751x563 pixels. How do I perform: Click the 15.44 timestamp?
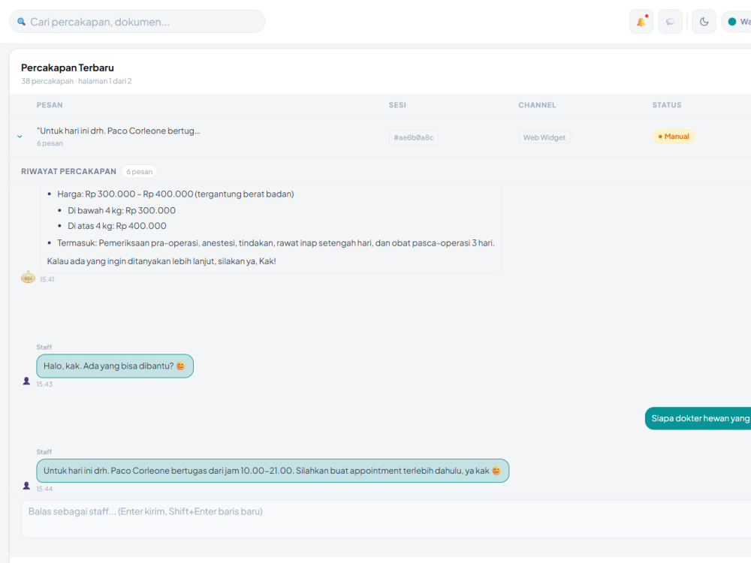click(44, 489)
